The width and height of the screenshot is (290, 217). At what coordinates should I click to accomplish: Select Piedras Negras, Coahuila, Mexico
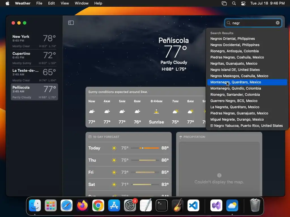[247, 57]
